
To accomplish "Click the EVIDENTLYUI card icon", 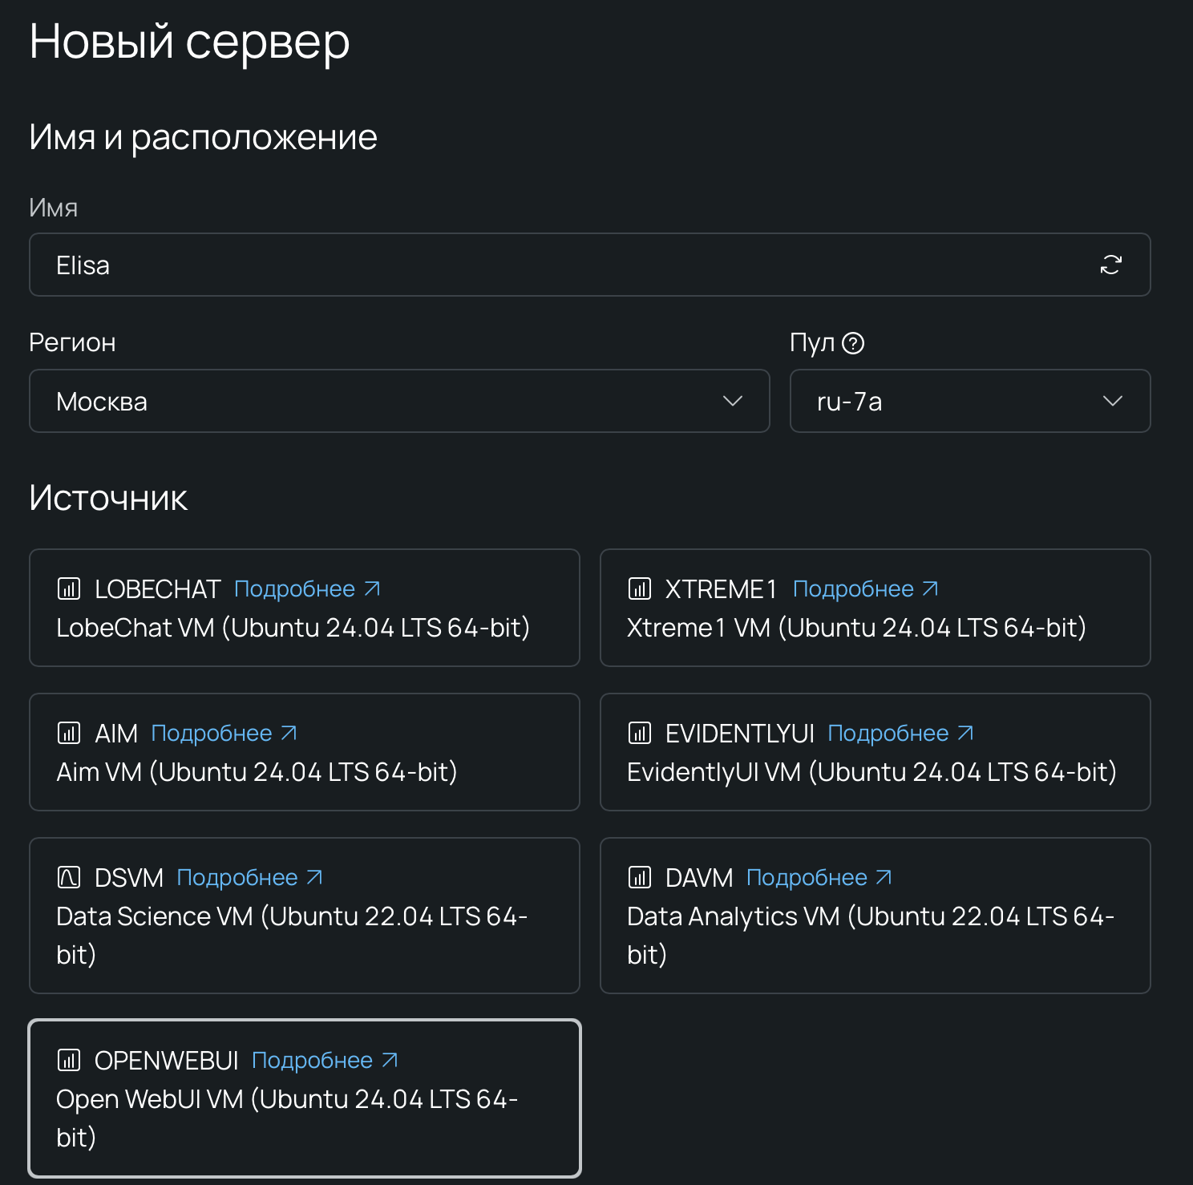I will [x=640, y=734].
